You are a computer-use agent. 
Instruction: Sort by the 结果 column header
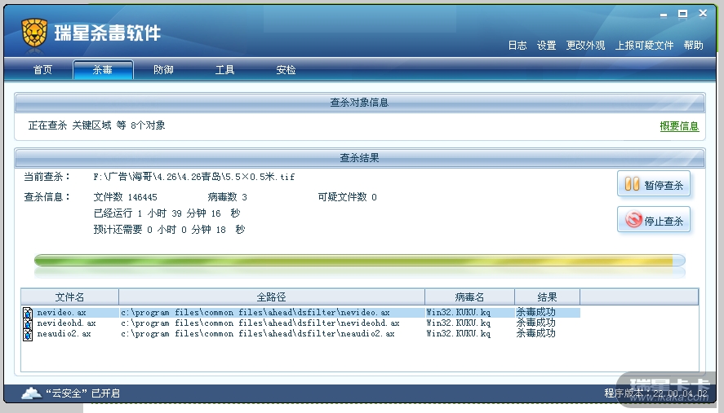[547, 297]
